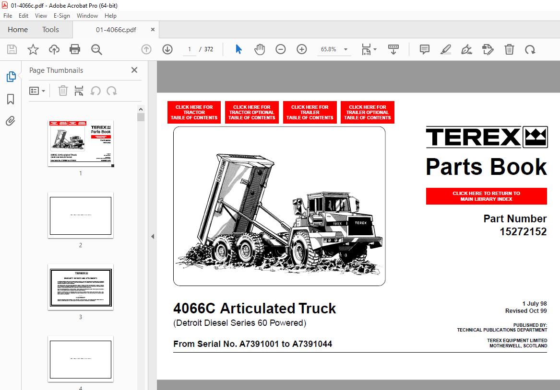The height and width of the screenshot is (390, 560).
Task: Open Page Thumbnails sidebar icon
Action: [11, 77]
